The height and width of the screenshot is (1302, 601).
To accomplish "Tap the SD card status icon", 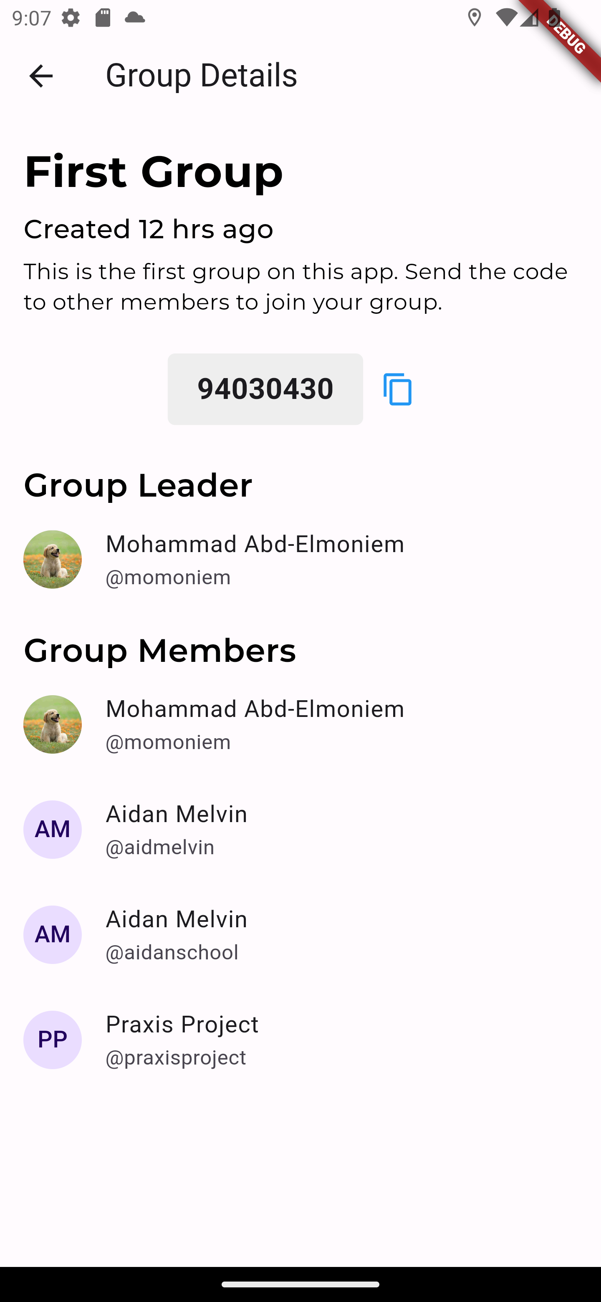I will coord(103,18).
